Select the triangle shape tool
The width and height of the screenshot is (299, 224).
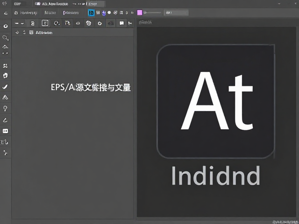coord(5,98)
